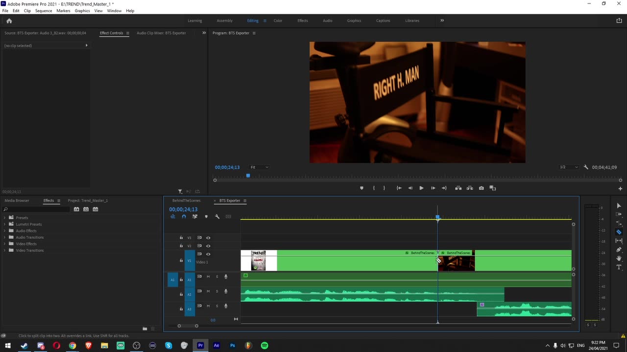Image resolution: width=627 pixels, height=352 pixels.
Task: Select the Pen tool
Action: 619,249
